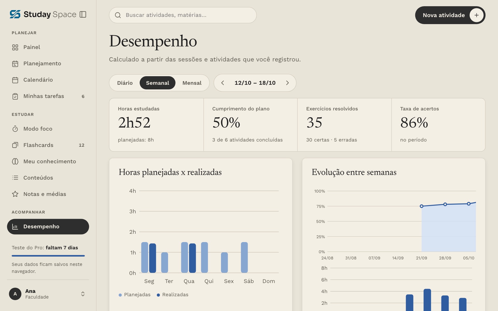Viewport: 498px width, 311px height.
Task: Select the Mensal period view
Action: click(192, 83)
